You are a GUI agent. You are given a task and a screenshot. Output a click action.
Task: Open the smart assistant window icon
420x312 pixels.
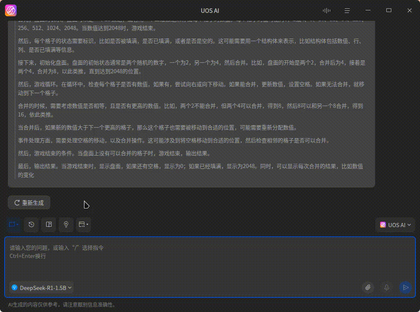coord(82,225)
